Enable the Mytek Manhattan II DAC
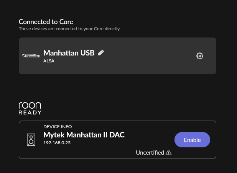237x173 pixels. point(192,140)
